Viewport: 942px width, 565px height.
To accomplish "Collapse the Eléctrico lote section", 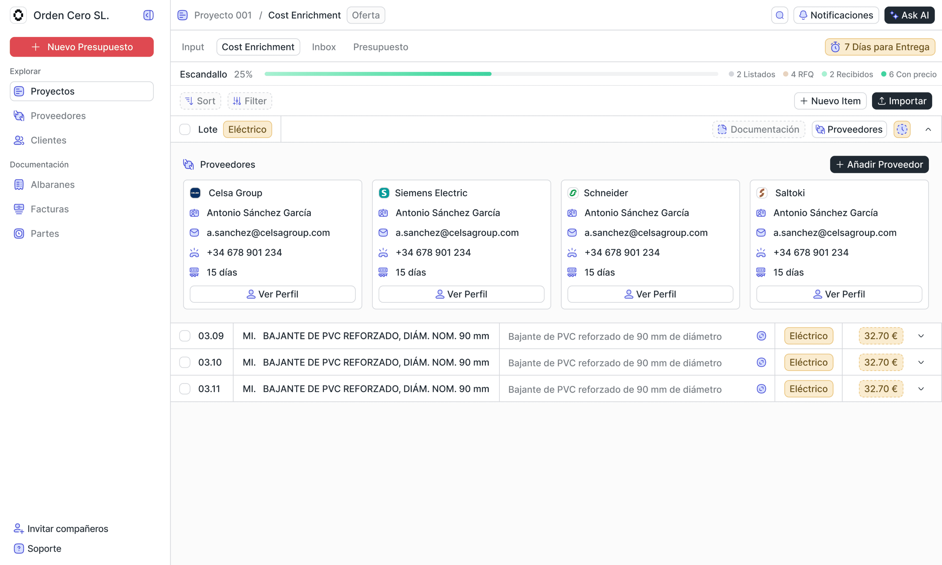I will click(x=928, y=130).
